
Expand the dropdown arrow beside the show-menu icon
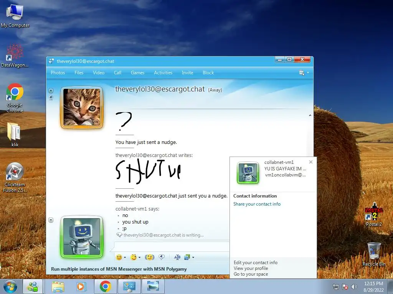308,73
